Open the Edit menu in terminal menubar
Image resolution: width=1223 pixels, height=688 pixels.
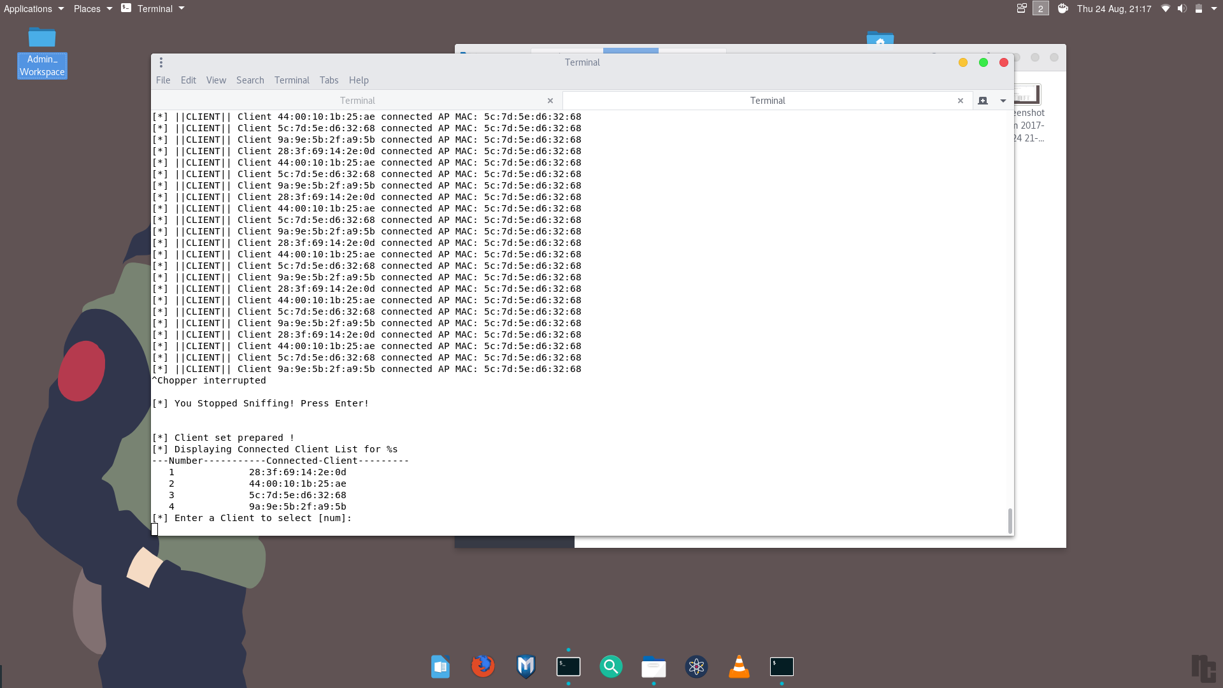[187, 80]
